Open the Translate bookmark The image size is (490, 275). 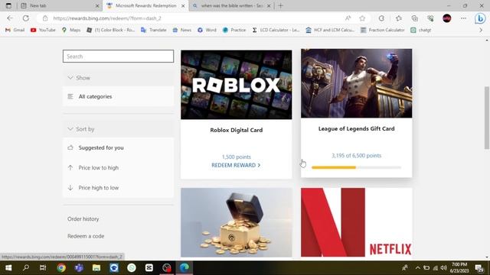(153, 30)
